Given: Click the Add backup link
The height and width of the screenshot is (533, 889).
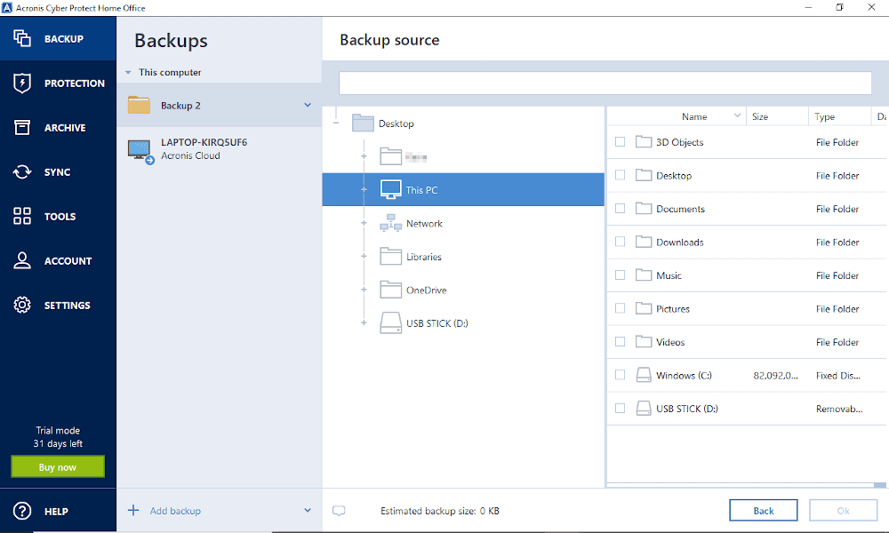Looking at the screenshot, I should coord(175,510).
